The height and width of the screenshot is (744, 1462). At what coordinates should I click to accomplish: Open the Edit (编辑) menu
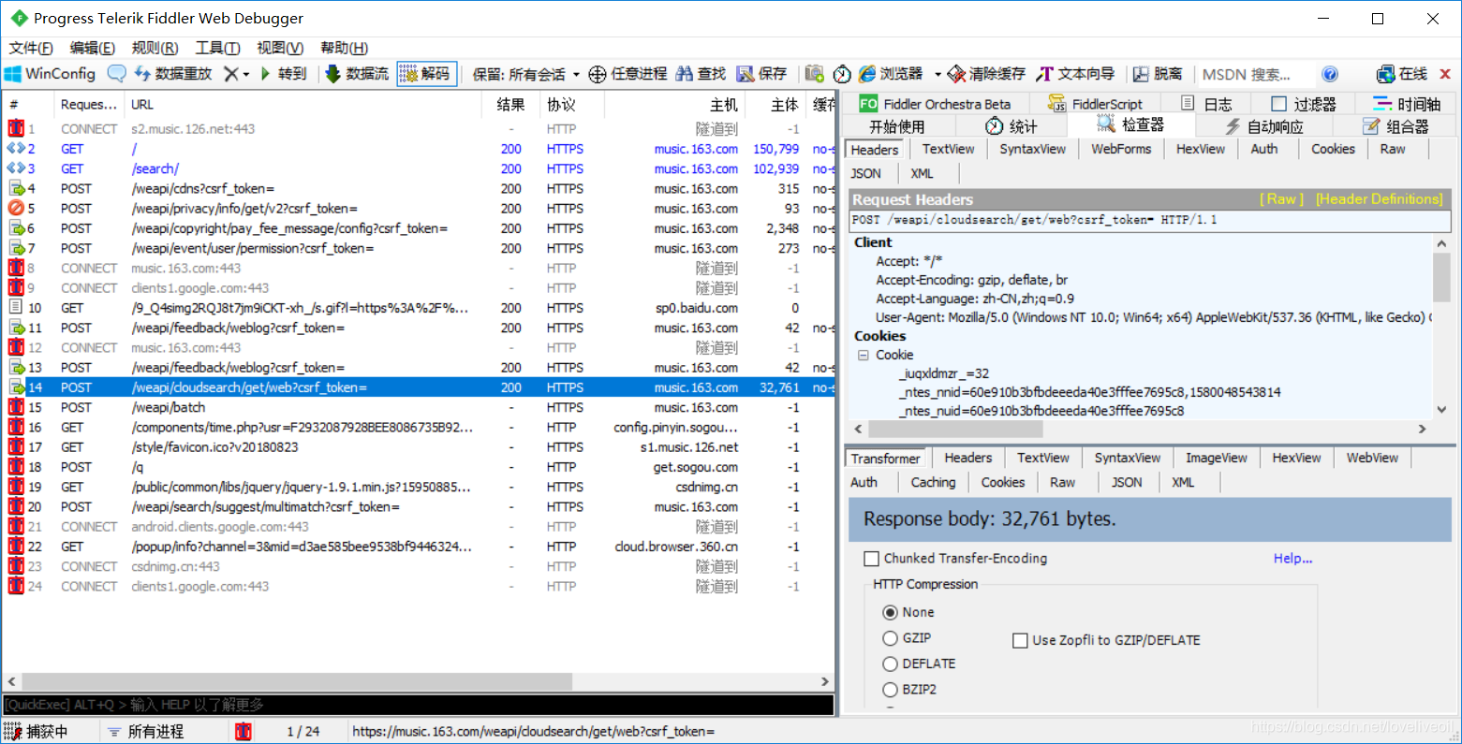click(93, 48)
